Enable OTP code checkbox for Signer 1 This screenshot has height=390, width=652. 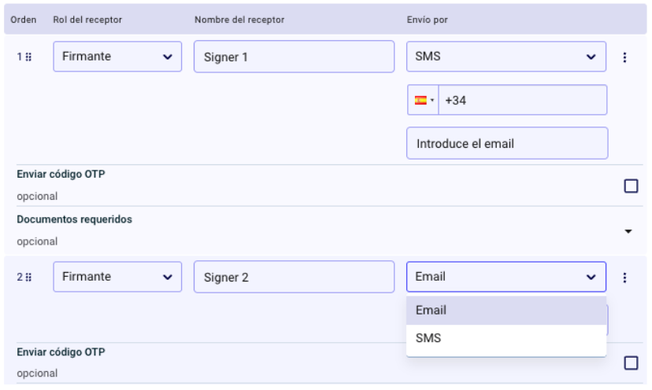pos(631,186)
